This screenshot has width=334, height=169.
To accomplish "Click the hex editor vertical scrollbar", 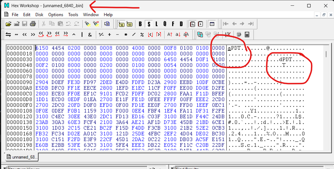I will click(326, 97).
